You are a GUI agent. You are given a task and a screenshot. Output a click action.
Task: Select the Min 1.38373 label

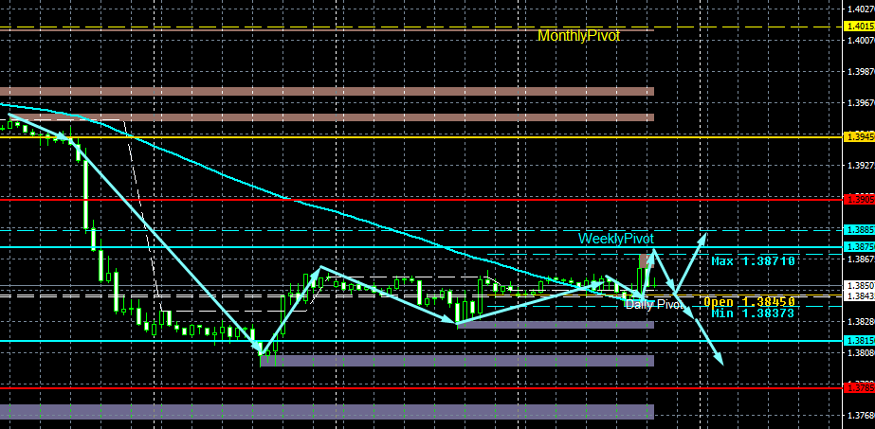753,313
